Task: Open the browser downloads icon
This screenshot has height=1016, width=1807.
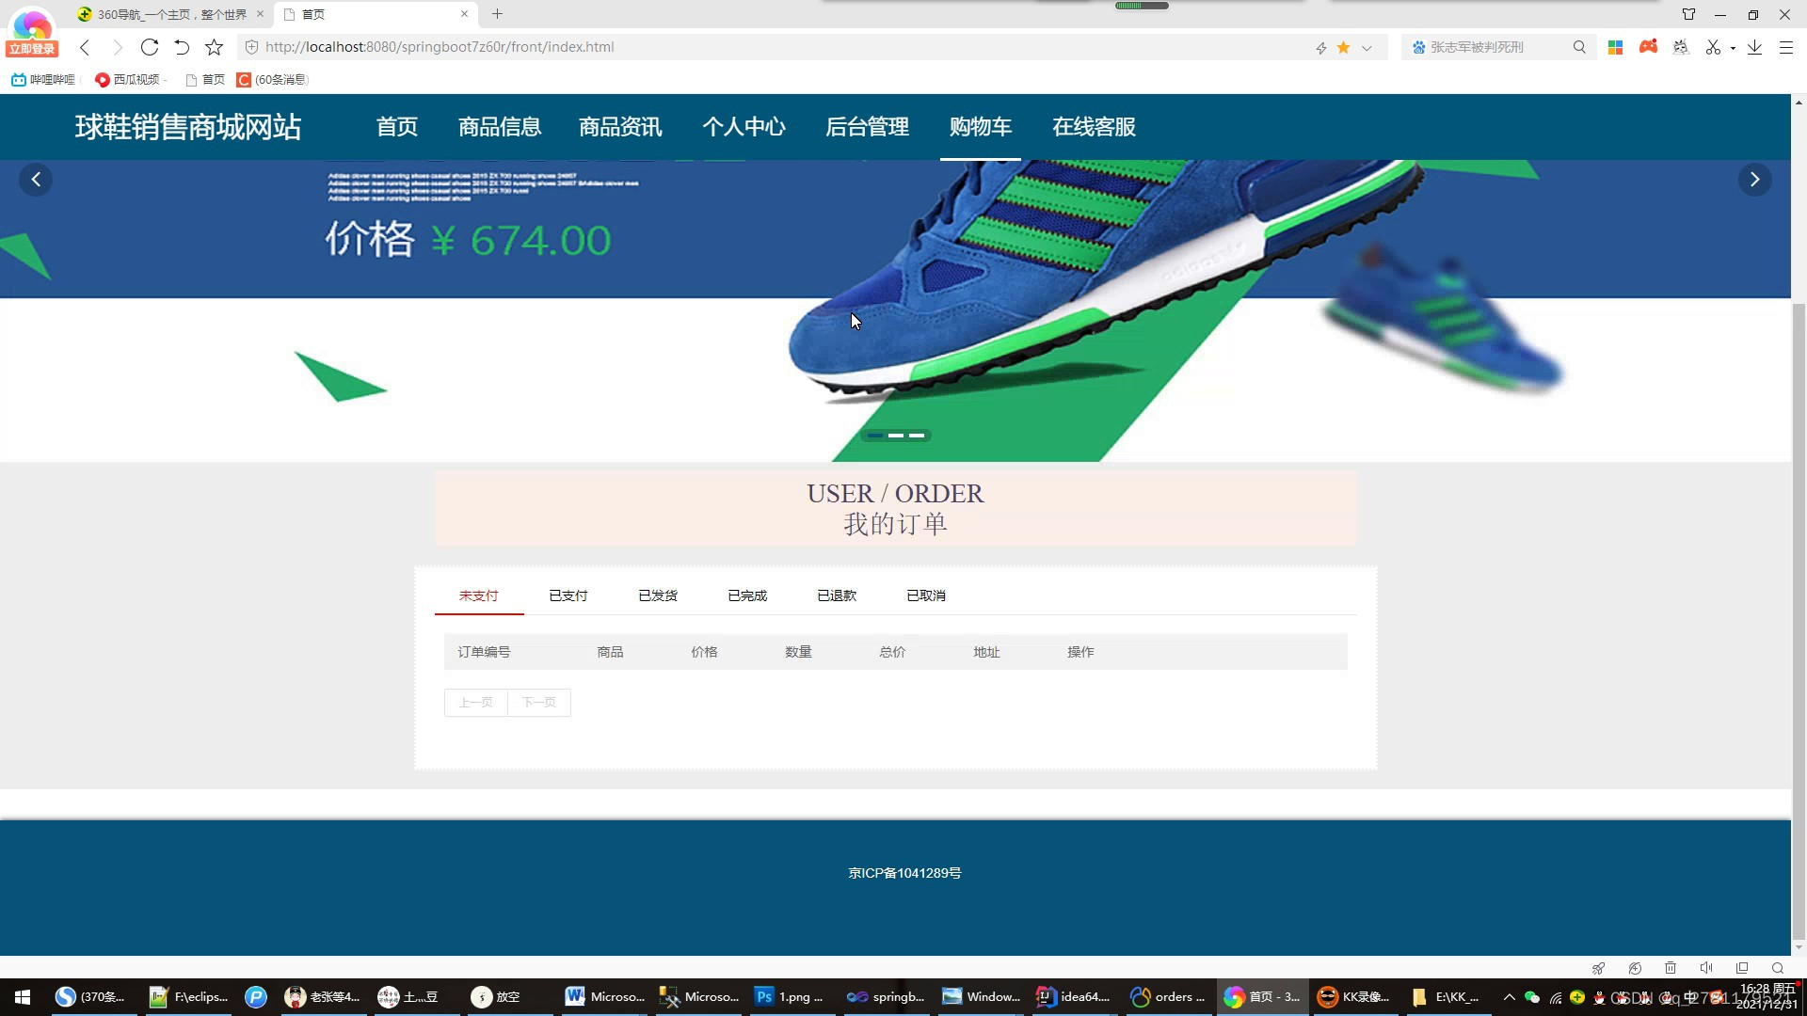Action: coord(1754,47)
